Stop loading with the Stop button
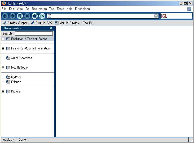Viewport: 194px width, 143px height. (x=27, y=16)
